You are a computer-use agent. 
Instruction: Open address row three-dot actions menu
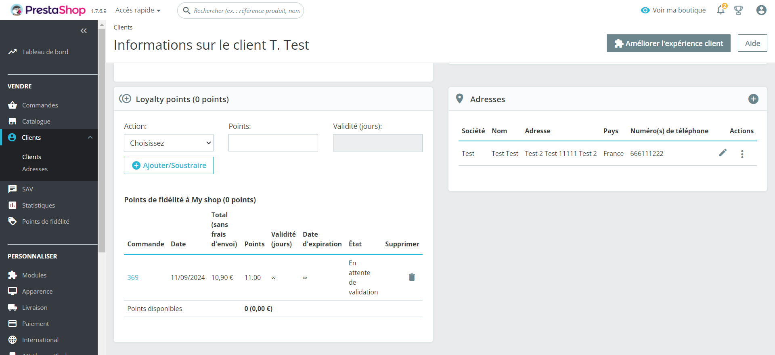coord(742,154)
